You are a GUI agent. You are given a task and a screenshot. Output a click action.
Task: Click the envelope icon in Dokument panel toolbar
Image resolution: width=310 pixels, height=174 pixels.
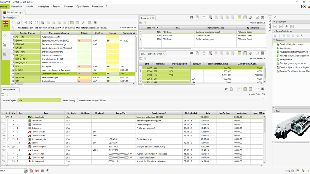[257, 18]
